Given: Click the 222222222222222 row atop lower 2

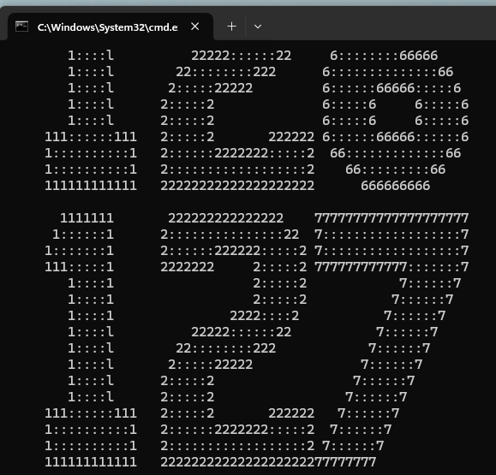Looking at the screenshot, I should point(226,218).
